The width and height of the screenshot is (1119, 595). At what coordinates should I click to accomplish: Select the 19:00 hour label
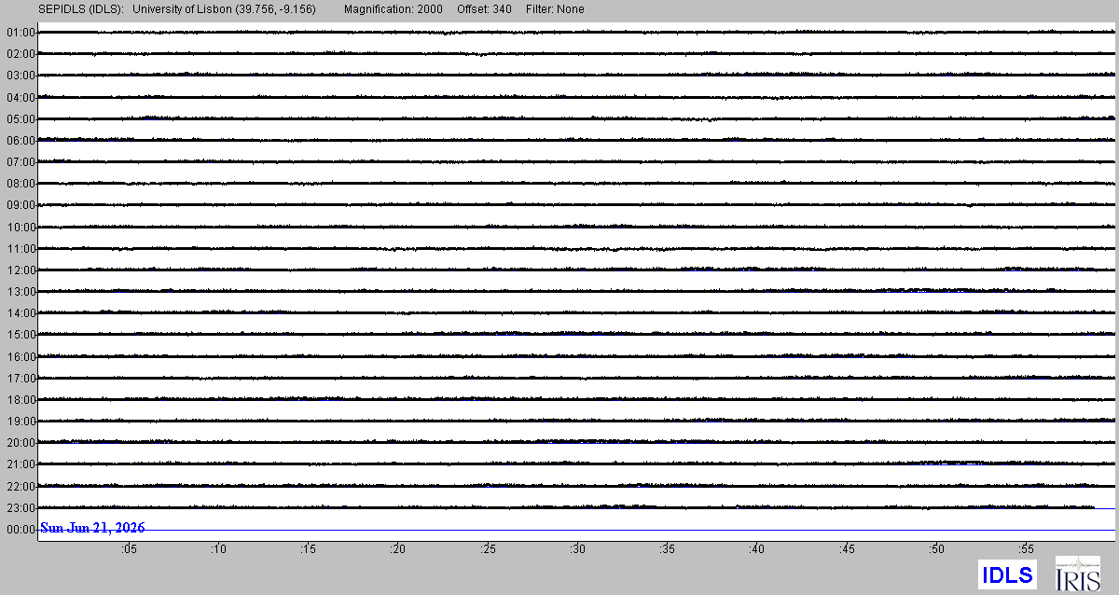click(x=21, y=422)
